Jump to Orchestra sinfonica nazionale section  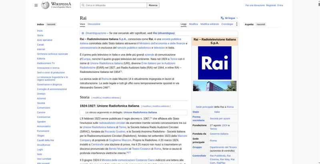pos(52,54)
